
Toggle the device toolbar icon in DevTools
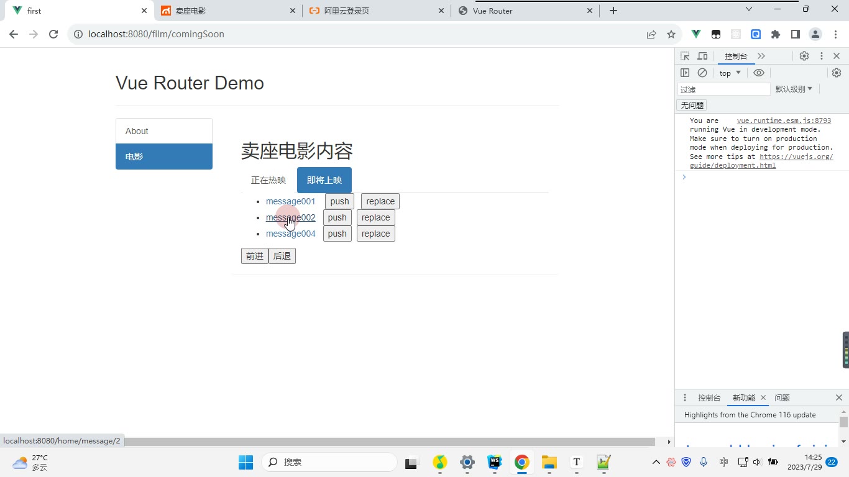702,56
